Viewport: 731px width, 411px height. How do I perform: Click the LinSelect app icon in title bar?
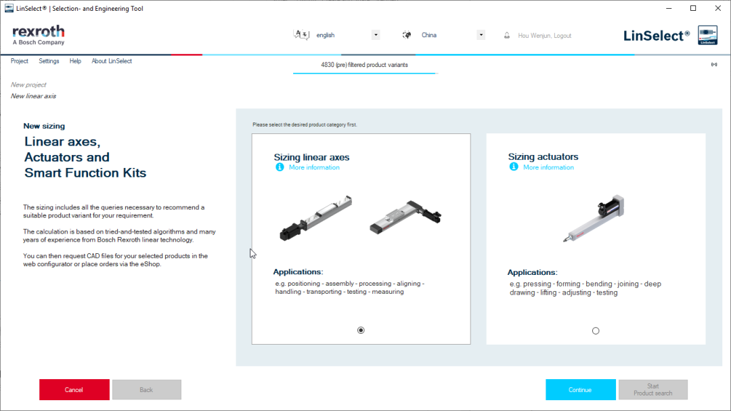[x=9, y=8]
